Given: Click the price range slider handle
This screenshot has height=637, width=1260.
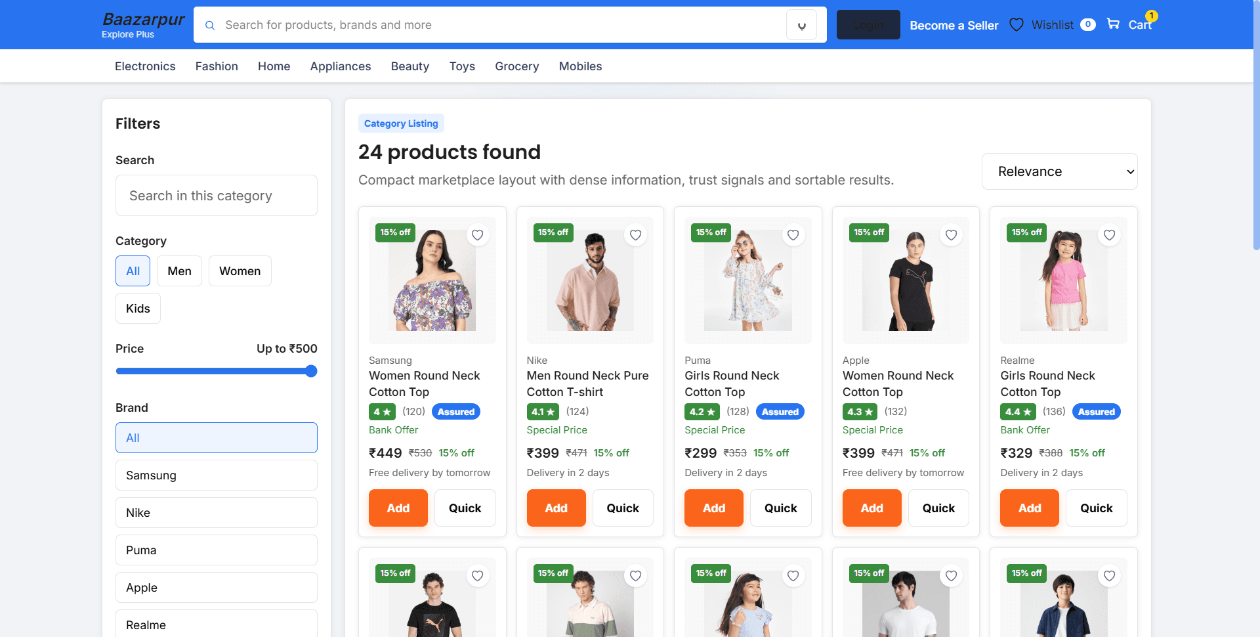Looking at the screenshot, I should (311, 371).
